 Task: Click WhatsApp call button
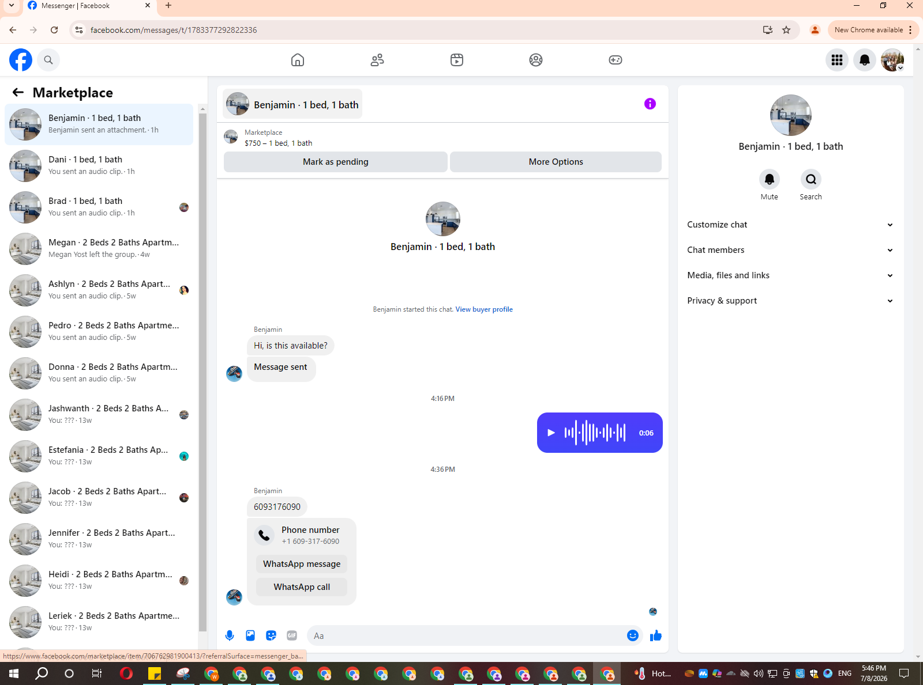302,587
